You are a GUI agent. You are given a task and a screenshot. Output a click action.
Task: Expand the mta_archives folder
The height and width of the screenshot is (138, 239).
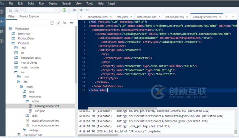click(16, 62)
